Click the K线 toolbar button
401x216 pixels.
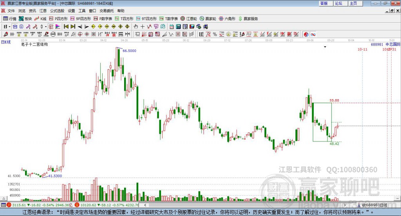(40, 19)
